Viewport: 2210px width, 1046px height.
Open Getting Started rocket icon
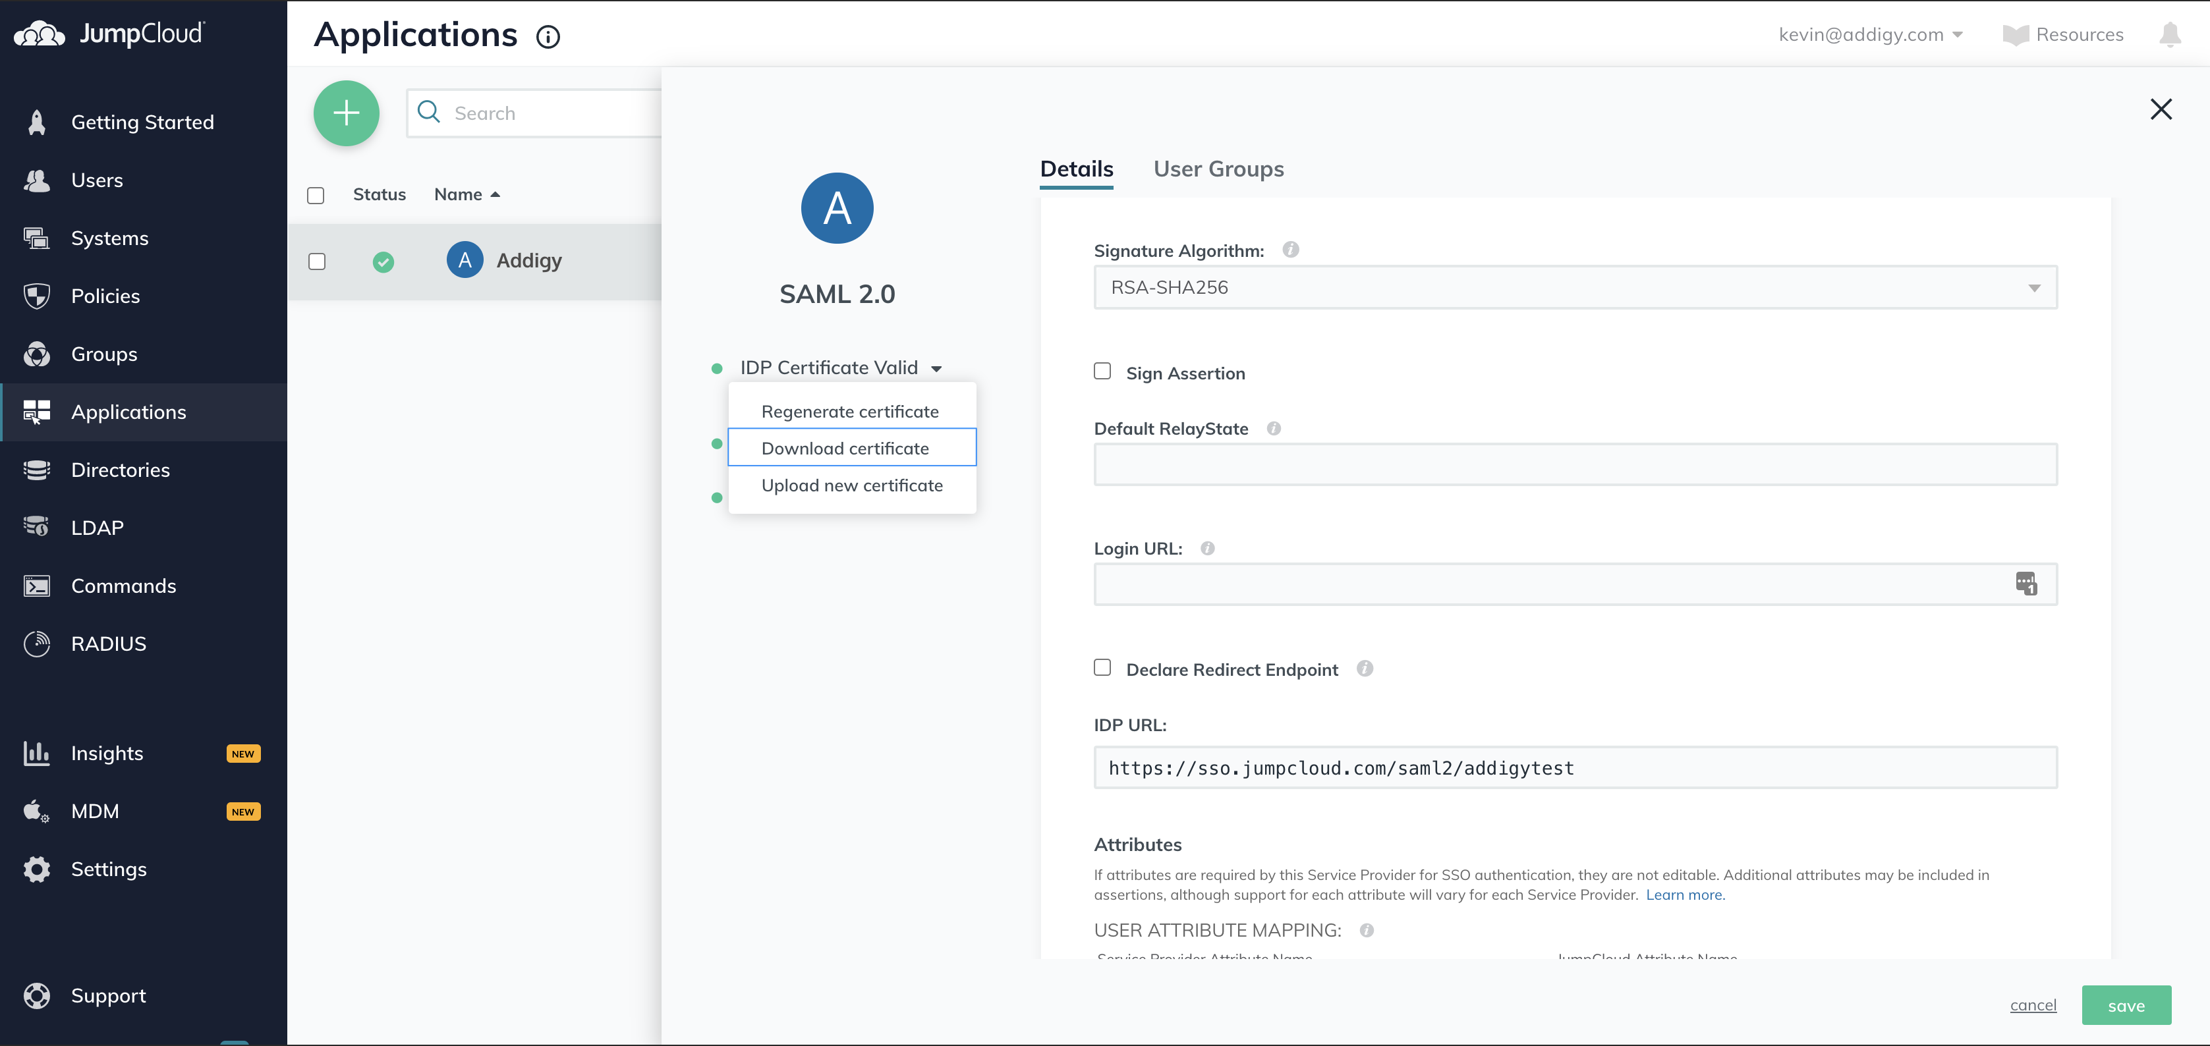(x=37, y=123)
